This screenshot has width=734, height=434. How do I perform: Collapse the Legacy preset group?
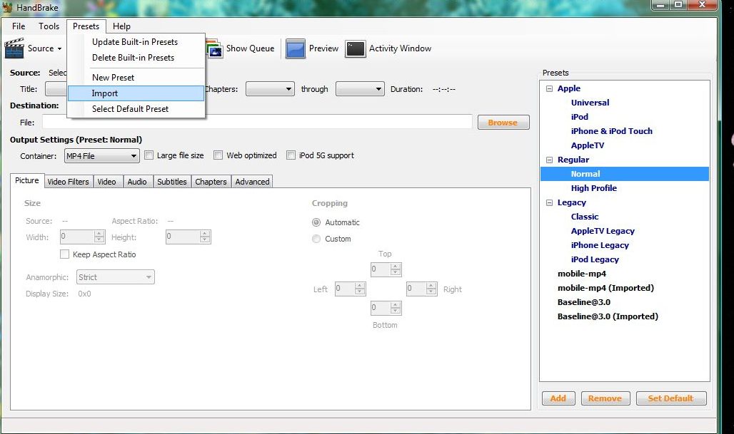tap(550, 202)
